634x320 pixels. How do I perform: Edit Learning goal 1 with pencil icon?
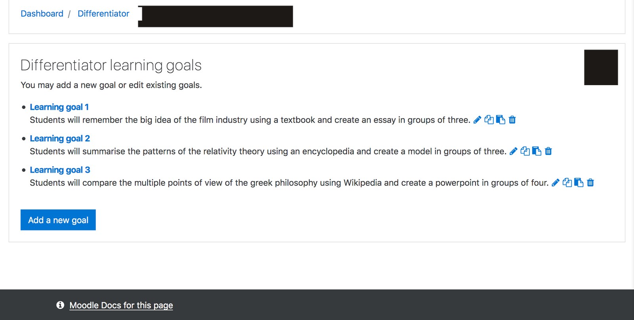point(477,120)
